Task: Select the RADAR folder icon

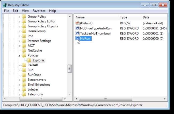Action: (24, 65)
